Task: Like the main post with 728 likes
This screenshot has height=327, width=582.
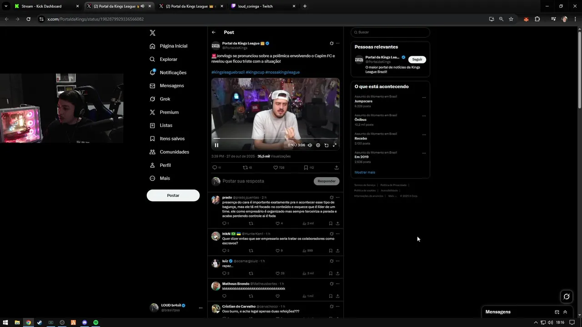Action: 276,168
